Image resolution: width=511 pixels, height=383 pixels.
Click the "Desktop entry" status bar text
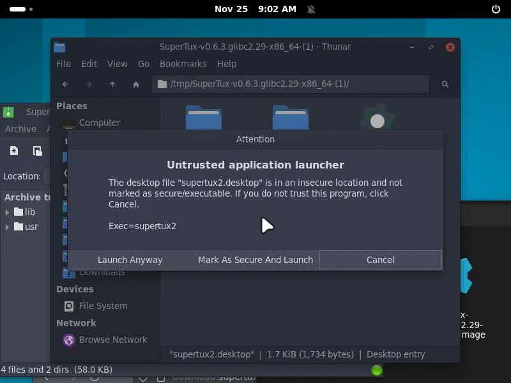[x=395, y=355]
